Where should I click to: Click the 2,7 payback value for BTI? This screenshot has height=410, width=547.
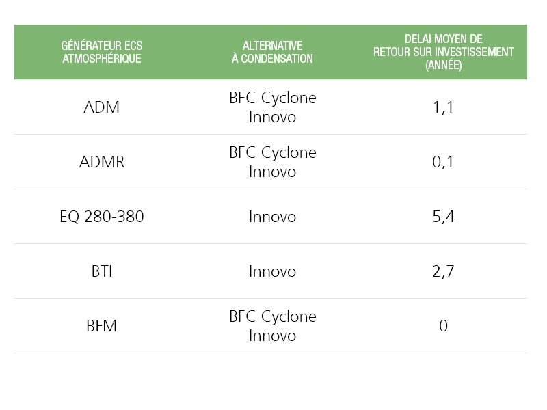(x=443, y=271)
